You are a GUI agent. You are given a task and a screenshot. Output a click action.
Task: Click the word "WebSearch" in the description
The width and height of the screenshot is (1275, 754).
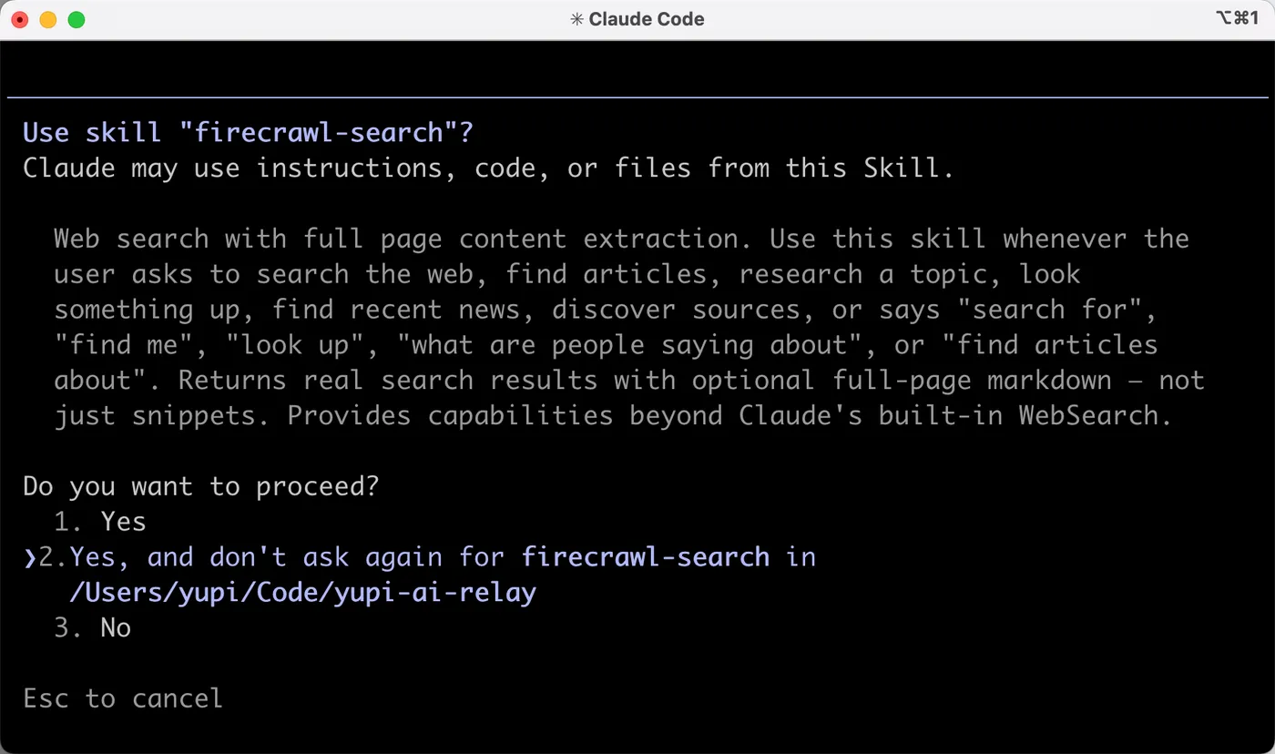(x=1088, y=415)
